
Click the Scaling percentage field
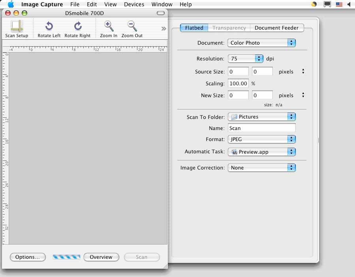click(238, 83)
